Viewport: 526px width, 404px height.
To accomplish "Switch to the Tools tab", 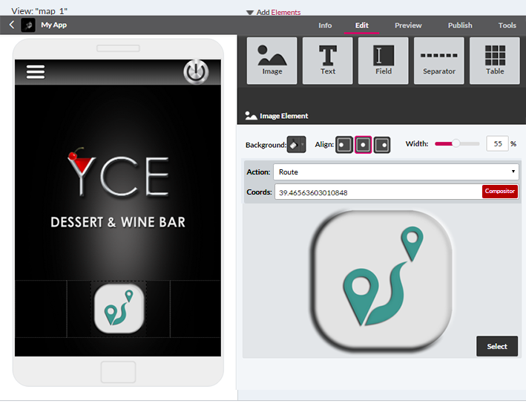I will tap(507, 25).
